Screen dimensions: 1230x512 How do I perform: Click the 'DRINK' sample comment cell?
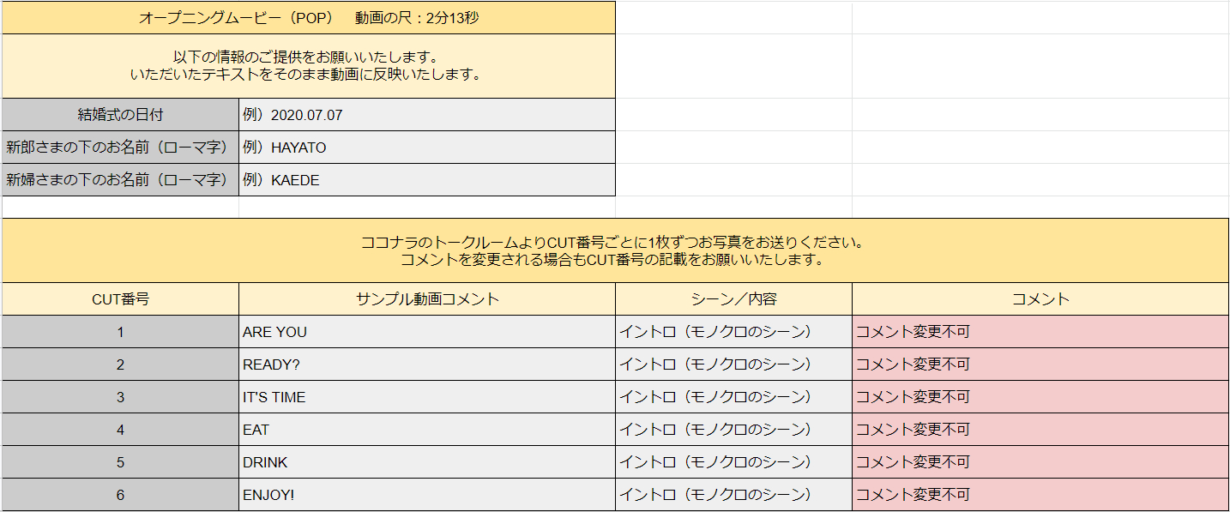(x=427, y=462)
